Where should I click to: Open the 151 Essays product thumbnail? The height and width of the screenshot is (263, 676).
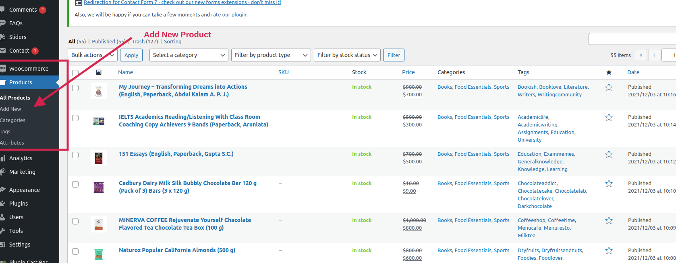(99, 158)
